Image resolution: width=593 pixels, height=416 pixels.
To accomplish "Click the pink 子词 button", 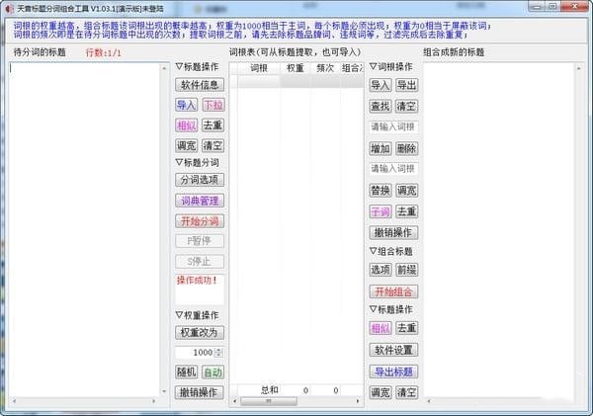I will tap(381, 211).
